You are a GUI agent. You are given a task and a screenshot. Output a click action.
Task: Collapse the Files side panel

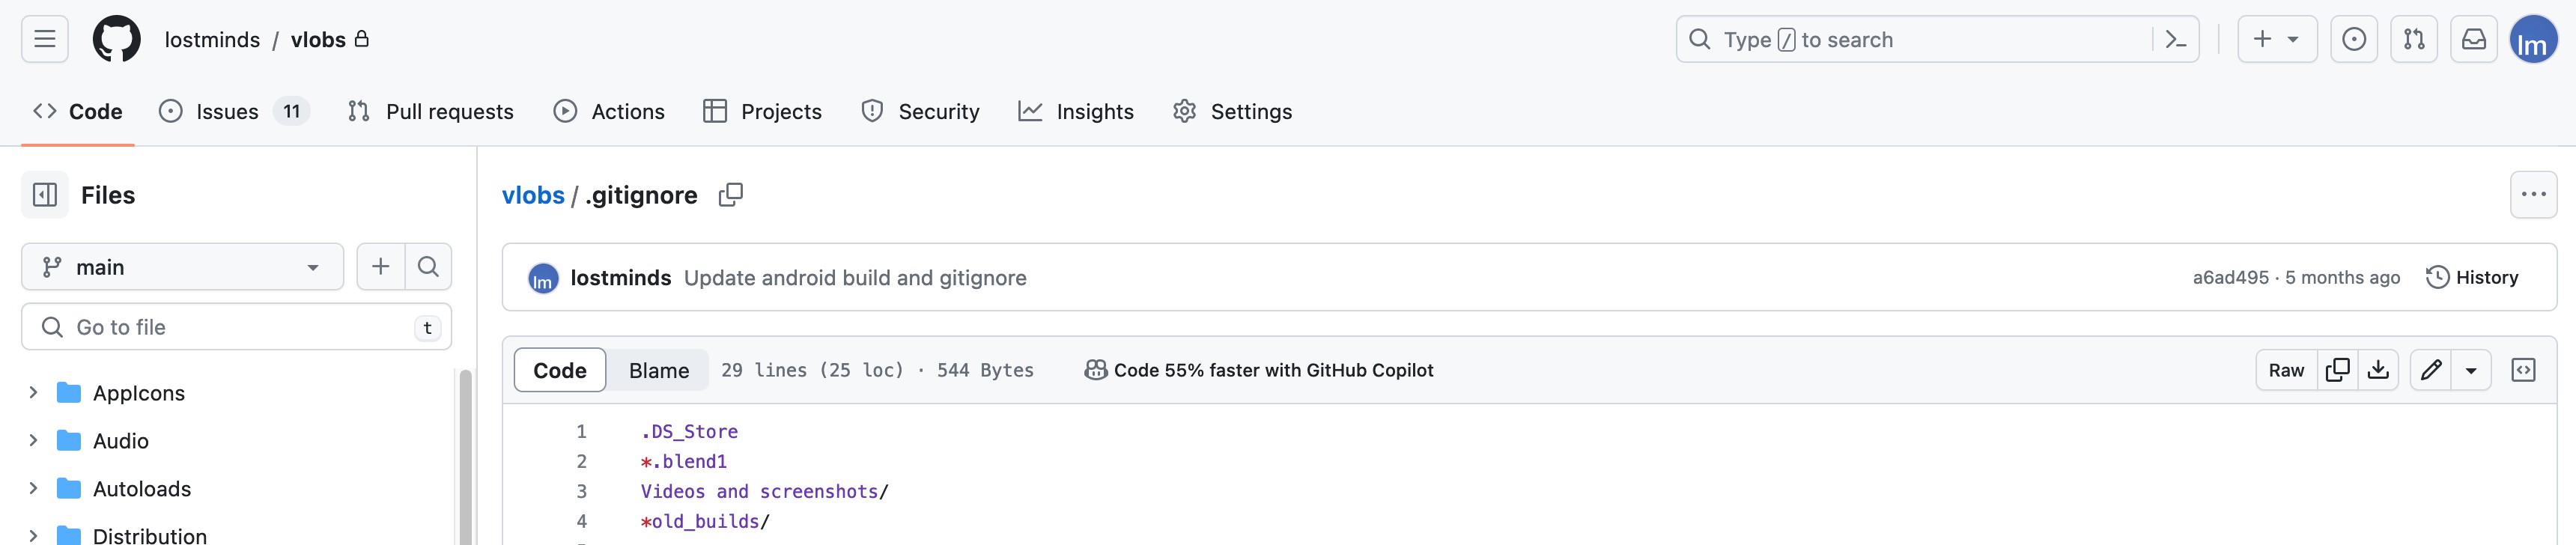pyautogui.click(x=45, y=195)
